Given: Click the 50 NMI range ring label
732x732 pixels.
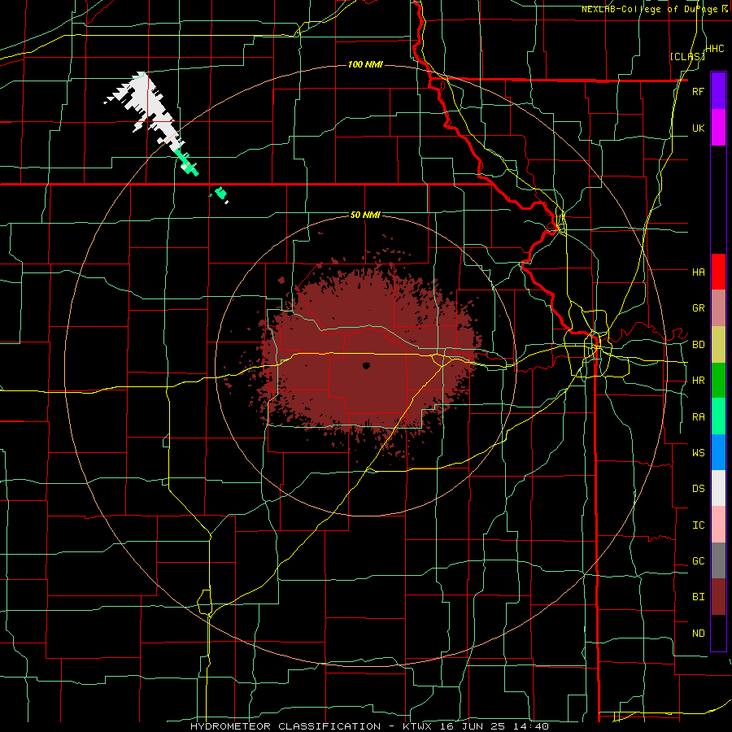Looking at the screenshot, I should [x=365, y=215].
